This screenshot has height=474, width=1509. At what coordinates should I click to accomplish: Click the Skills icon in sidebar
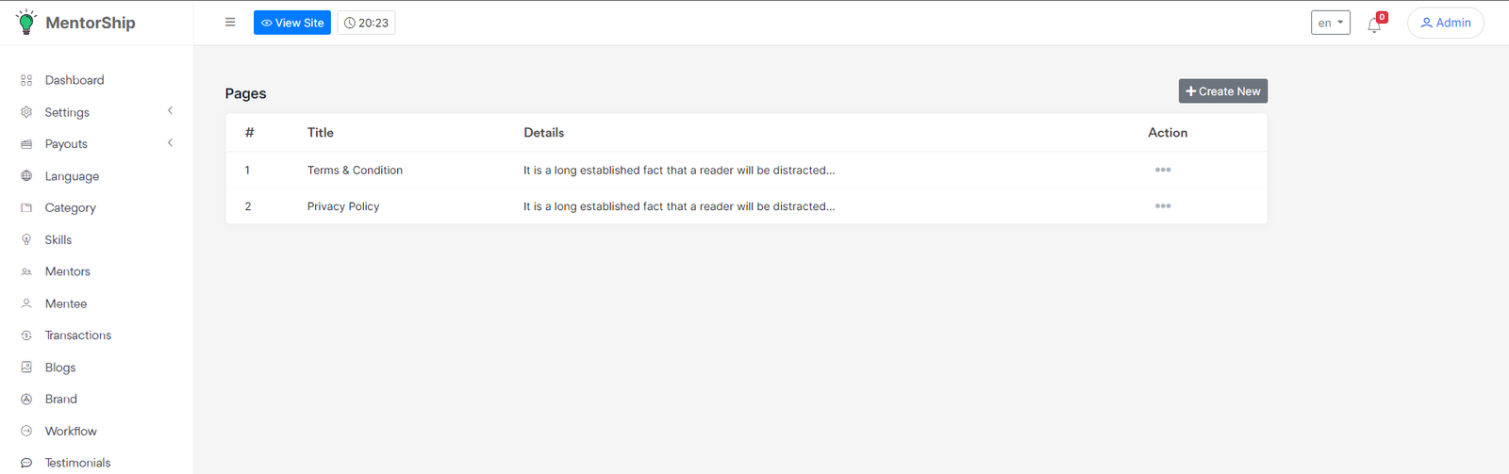pos(26,240)
